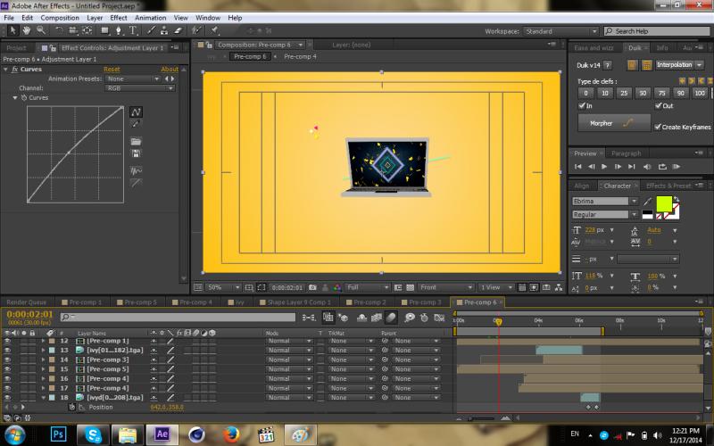Open the Channel RGB dropdown
Image resolution: width=714 pixels, height=446 pixels.
[x=139, y=88]
